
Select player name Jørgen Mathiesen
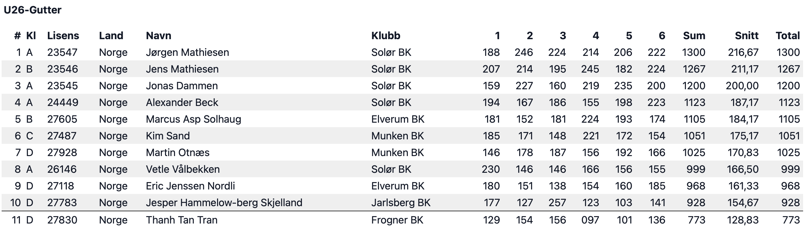[188, 52]
